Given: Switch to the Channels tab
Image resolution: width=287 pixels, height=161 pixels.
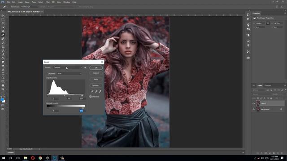Looking at the screenshot, I should coord(268,85).
